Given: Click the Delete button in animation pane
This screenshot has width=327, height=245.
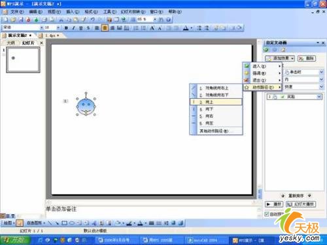Looking at the screenshot, I should coord(307,58).
